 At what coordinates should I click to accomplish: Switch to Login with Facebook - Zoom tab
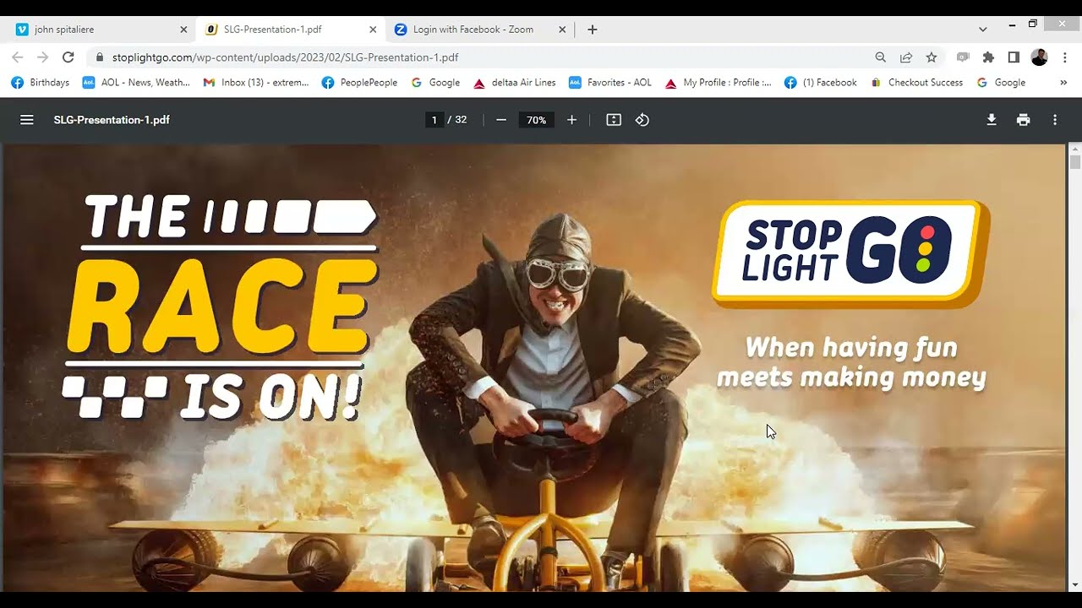[x=479, y=30]
